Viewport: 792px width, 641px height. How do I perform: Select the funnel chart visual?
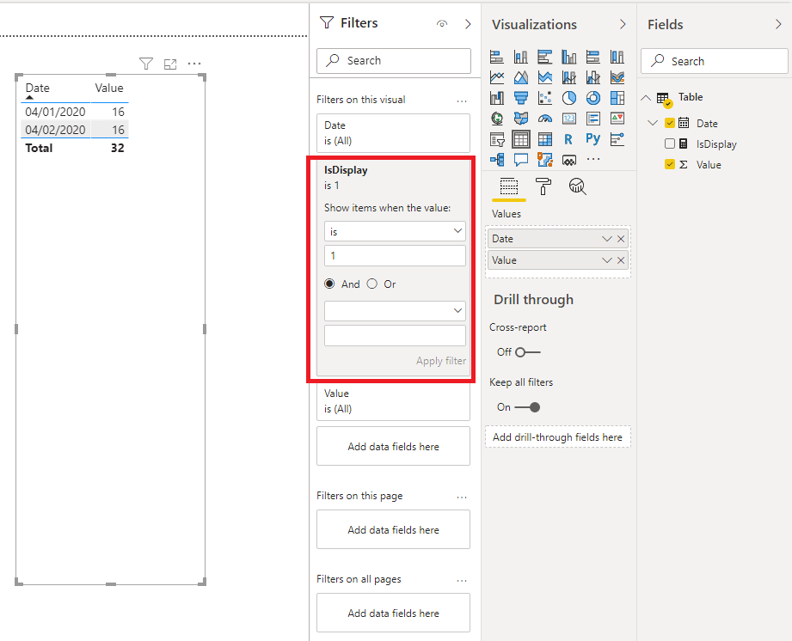pos(521,97)
